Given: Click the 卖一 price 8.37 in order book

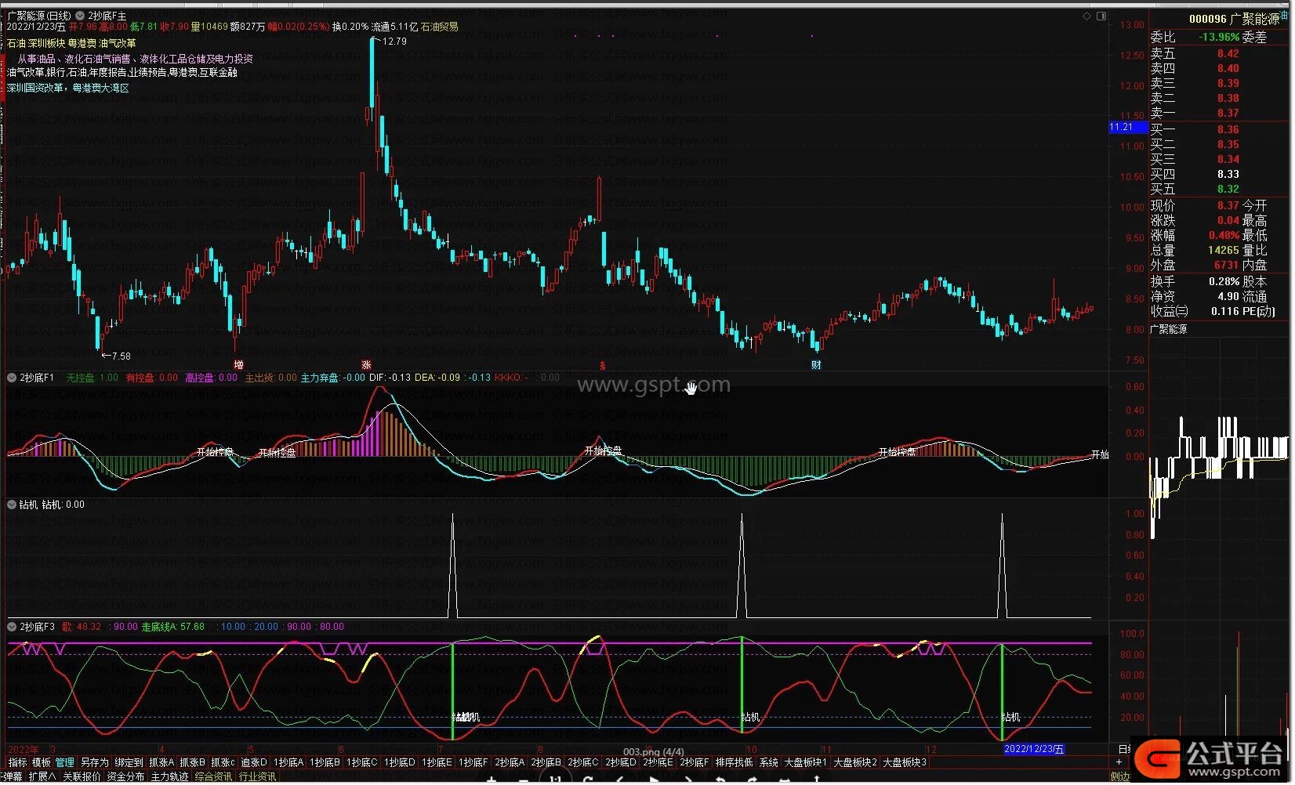Looking at the screenshot, I should pos(1228,114).
